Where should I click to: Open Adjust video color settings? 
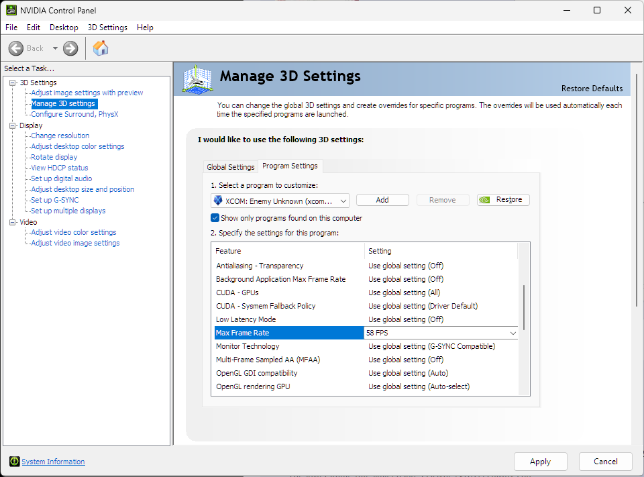pos(74,232)
